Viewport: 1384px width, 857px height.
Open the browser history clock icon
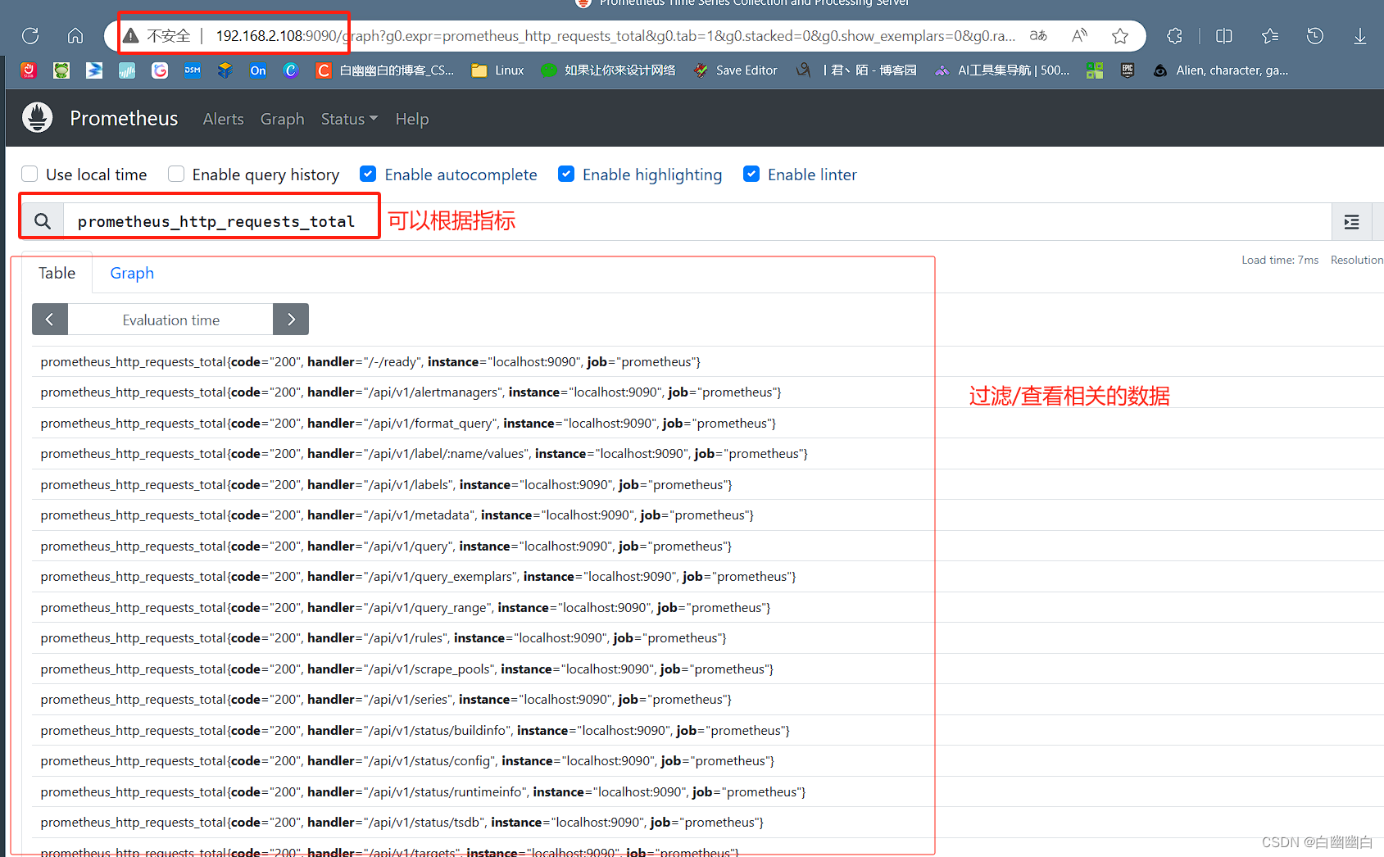tap(1315, 36)
